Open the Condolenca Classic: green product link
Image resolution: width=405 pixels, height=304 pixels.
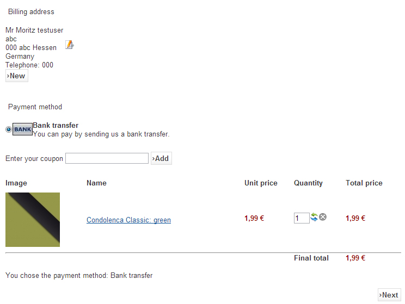pos(128,220)
